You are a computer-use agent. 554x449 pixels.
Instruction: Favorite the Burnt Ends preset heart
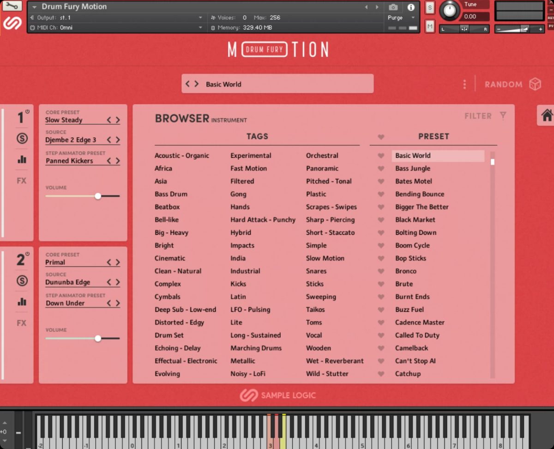(381, 297)
